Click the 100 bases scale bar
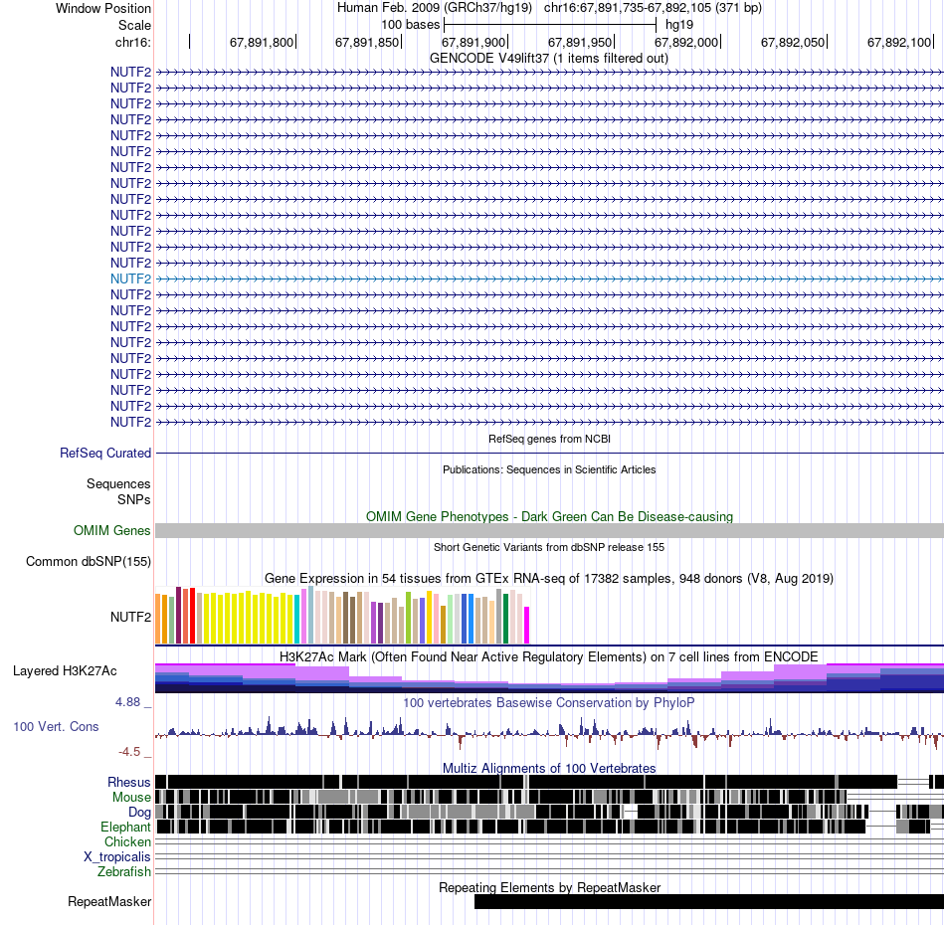Viewport: 945px width, 925px height. pyautogui.click(x=550, y=25)
